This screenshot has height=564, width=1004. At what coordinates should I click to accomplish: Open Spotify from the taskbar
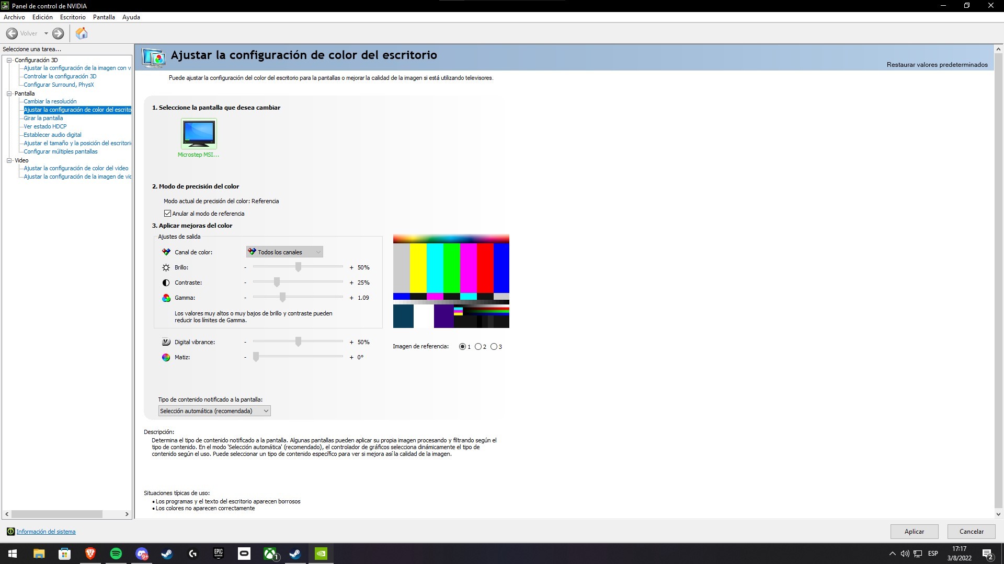pyautogui.click(x=116, y=554)
